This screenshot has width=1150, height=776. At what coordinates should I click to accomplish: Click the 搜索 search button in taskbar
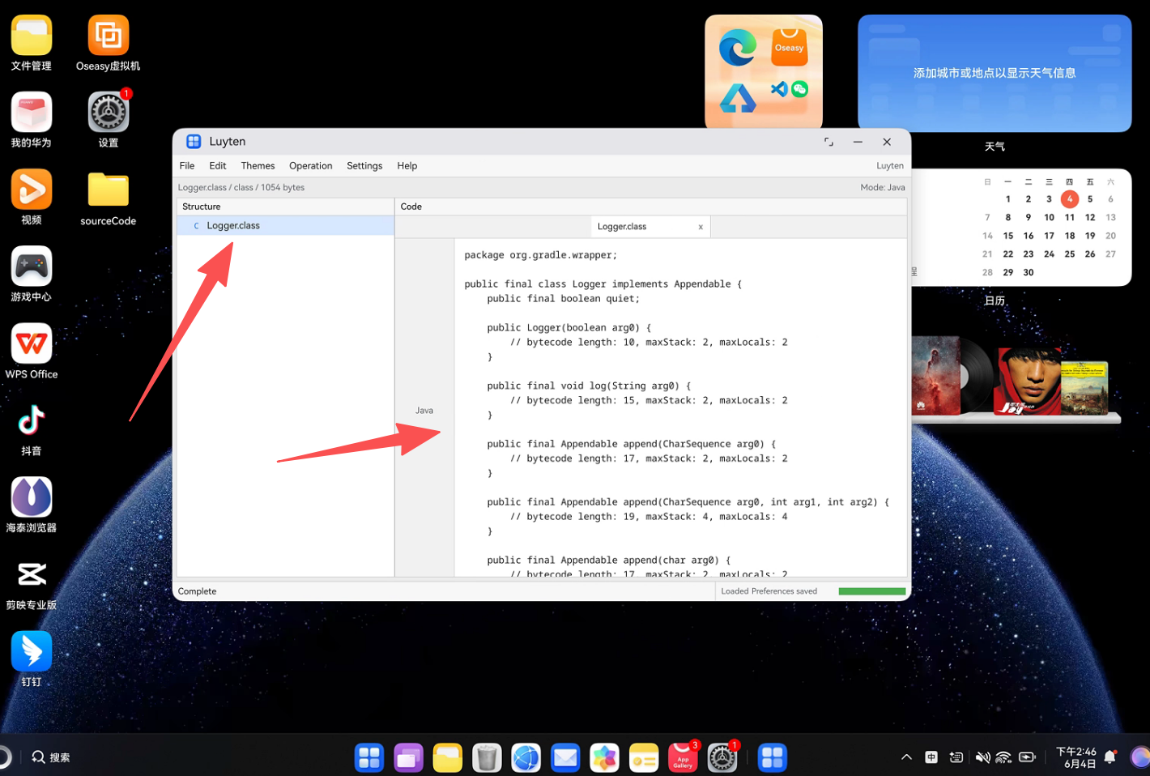click(51, 757)
